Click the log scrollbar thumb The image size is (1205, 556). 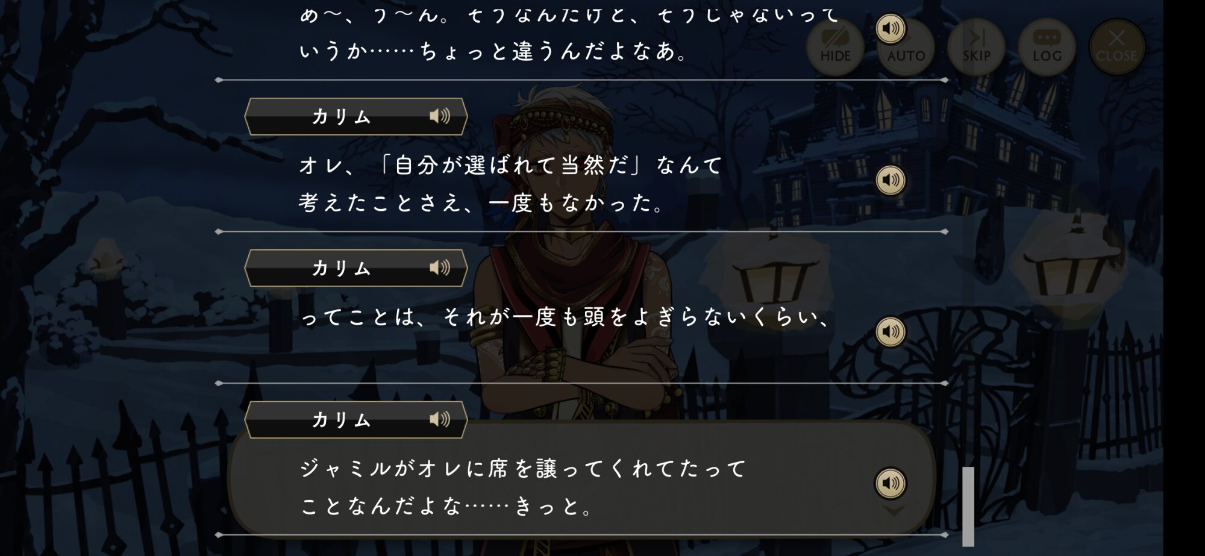[x=968, y=507]
